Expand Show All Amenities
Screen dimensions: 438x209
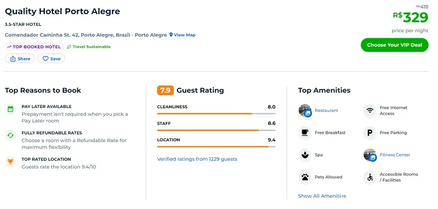point(322,196)
